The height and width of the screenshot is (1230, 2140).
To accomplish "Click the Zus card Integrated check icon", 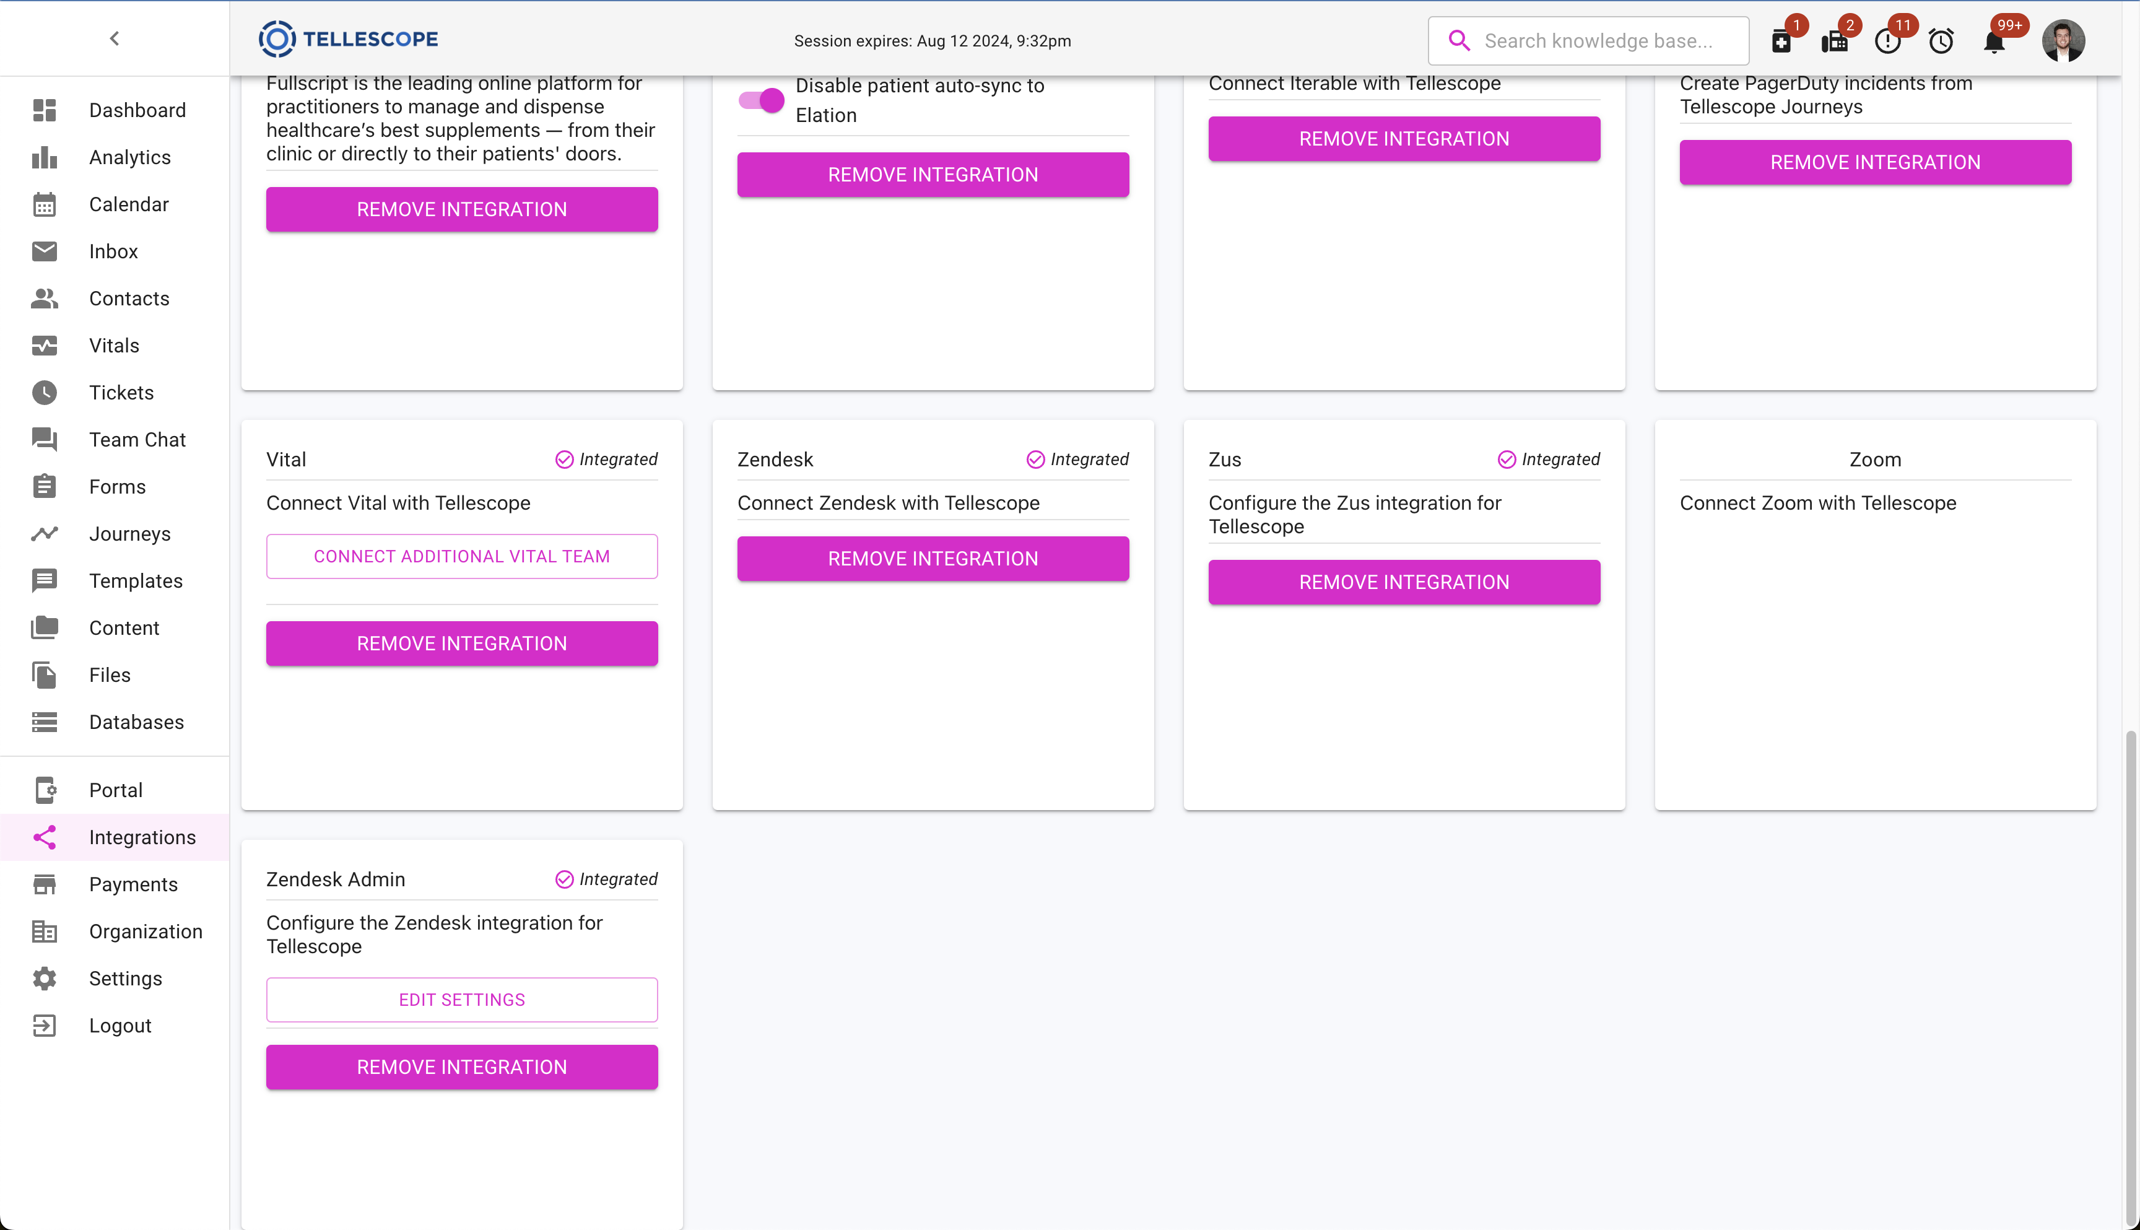I will (1507, 459).
